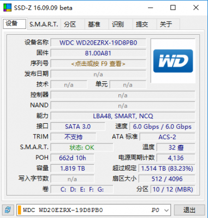Image resolution: width=208 pixels, height=218 pixels.
Task: Click the capacity value 1.819 TB
Action: (73, 168)
